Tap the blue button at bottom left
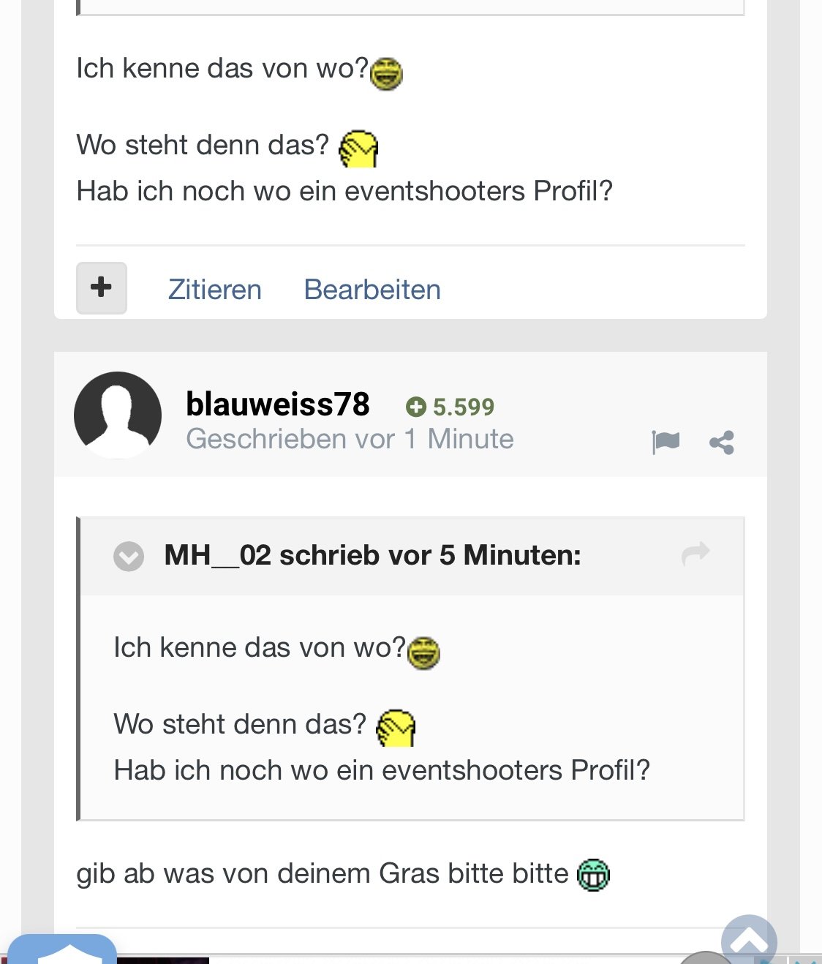 pos(62,949)
